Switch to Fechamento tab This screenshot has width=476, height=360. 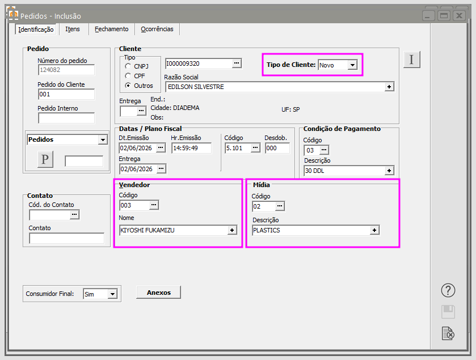coord(111,29)
